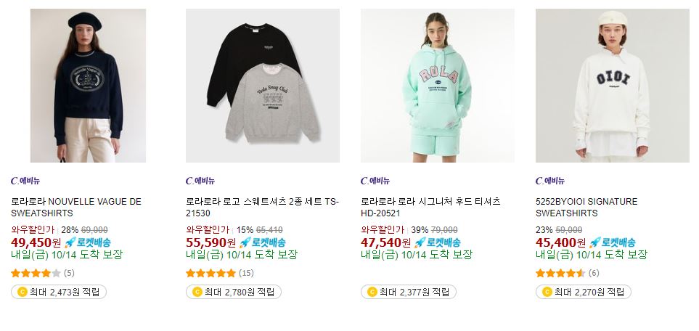Open 5252BYOIOI SIGNATURE SWEATSHIRTS title link
699x331 pixels.
[x=586, y=208]
